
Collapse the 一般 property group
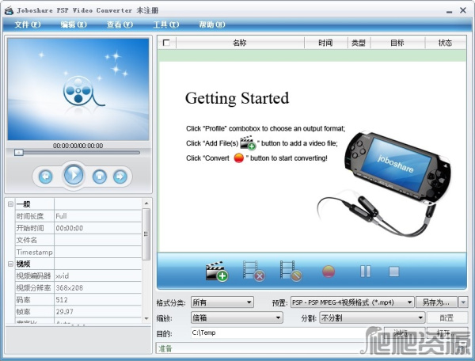click(10, 203)
